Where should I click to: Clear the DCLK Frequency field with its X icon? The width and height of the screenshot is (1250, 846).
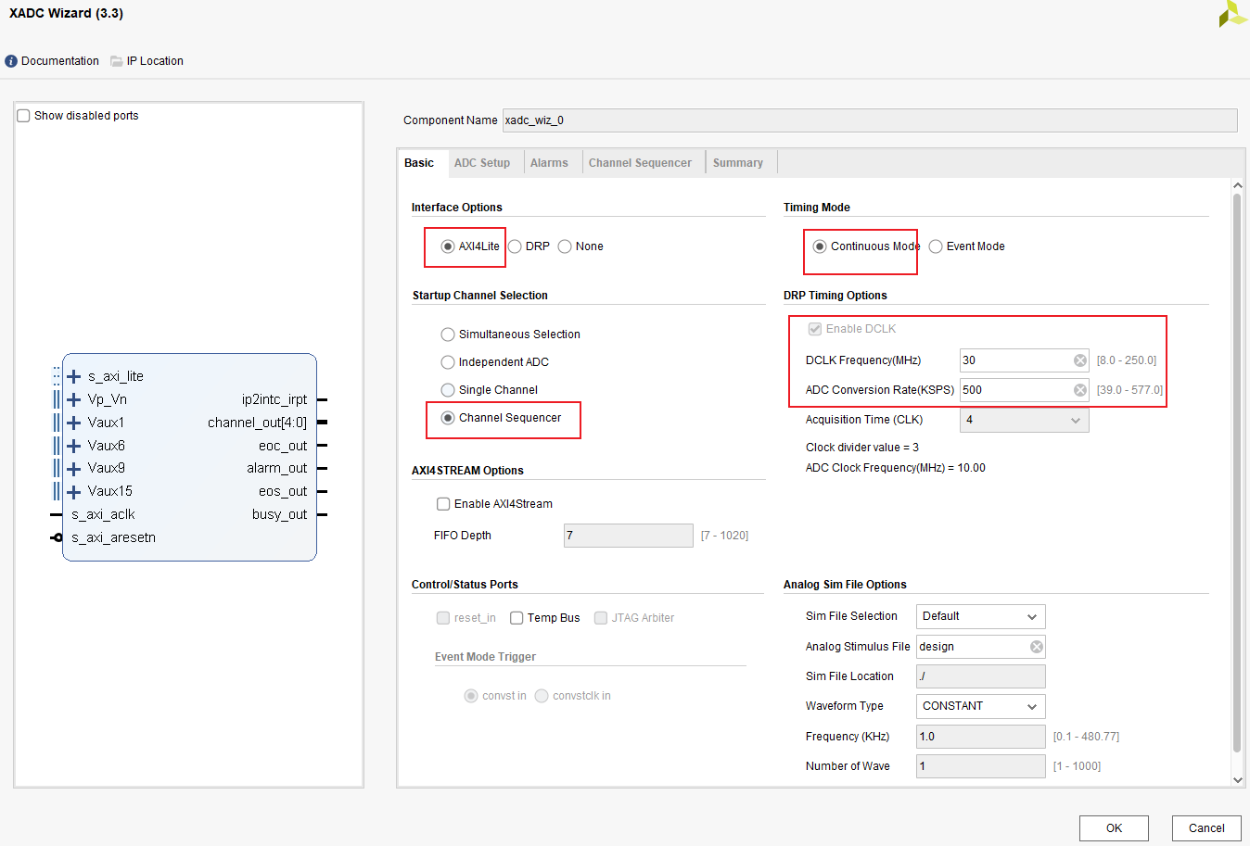click(x=1080, y=360)
